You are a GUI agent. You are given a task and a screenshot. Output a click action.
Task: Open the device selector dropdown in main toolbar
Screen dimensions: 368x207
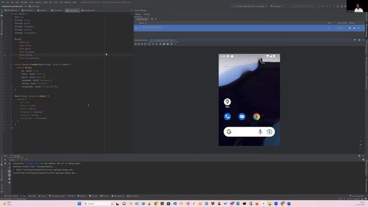tap(250, 6)
